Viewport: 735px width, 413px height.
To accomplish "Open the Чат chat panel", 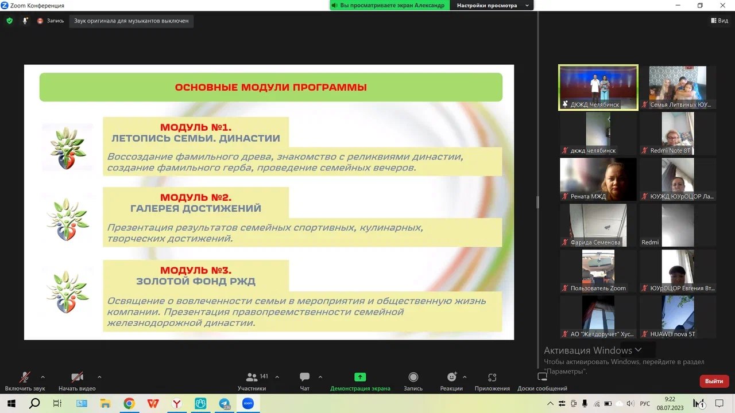I will click(x=305, y=381).
